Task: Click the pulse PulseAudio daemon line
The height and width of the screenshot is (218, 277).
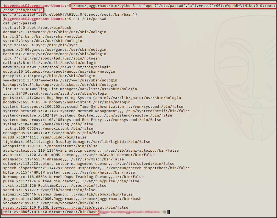Action: (x=71, y=181)
